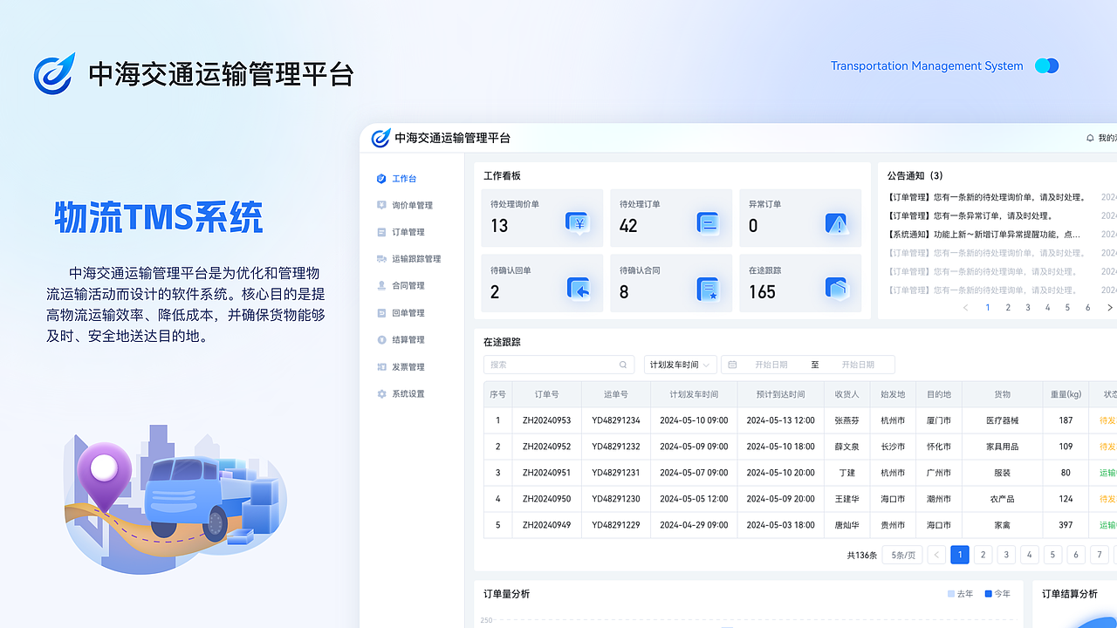Toggle the 去年 legend in 订单量分析
The width and height of the screenshot is (1117, 628).
coord(961,594)
